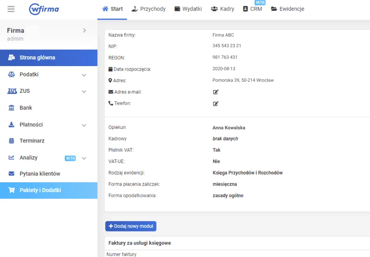This screenshot has height=257, width=370.
Task: Click the VAT-UE value Nie
Action: [x=216, y=161]
